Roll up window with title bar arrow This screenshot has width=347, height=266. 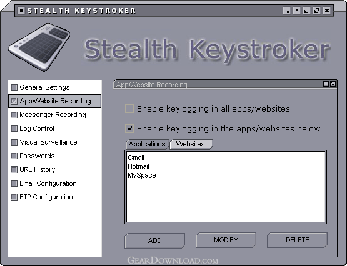pos(297,11)
